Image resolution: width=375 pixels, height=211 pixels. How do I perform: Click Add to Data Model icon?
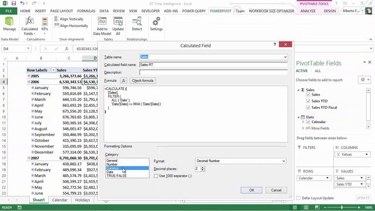[x=102, y=26]
